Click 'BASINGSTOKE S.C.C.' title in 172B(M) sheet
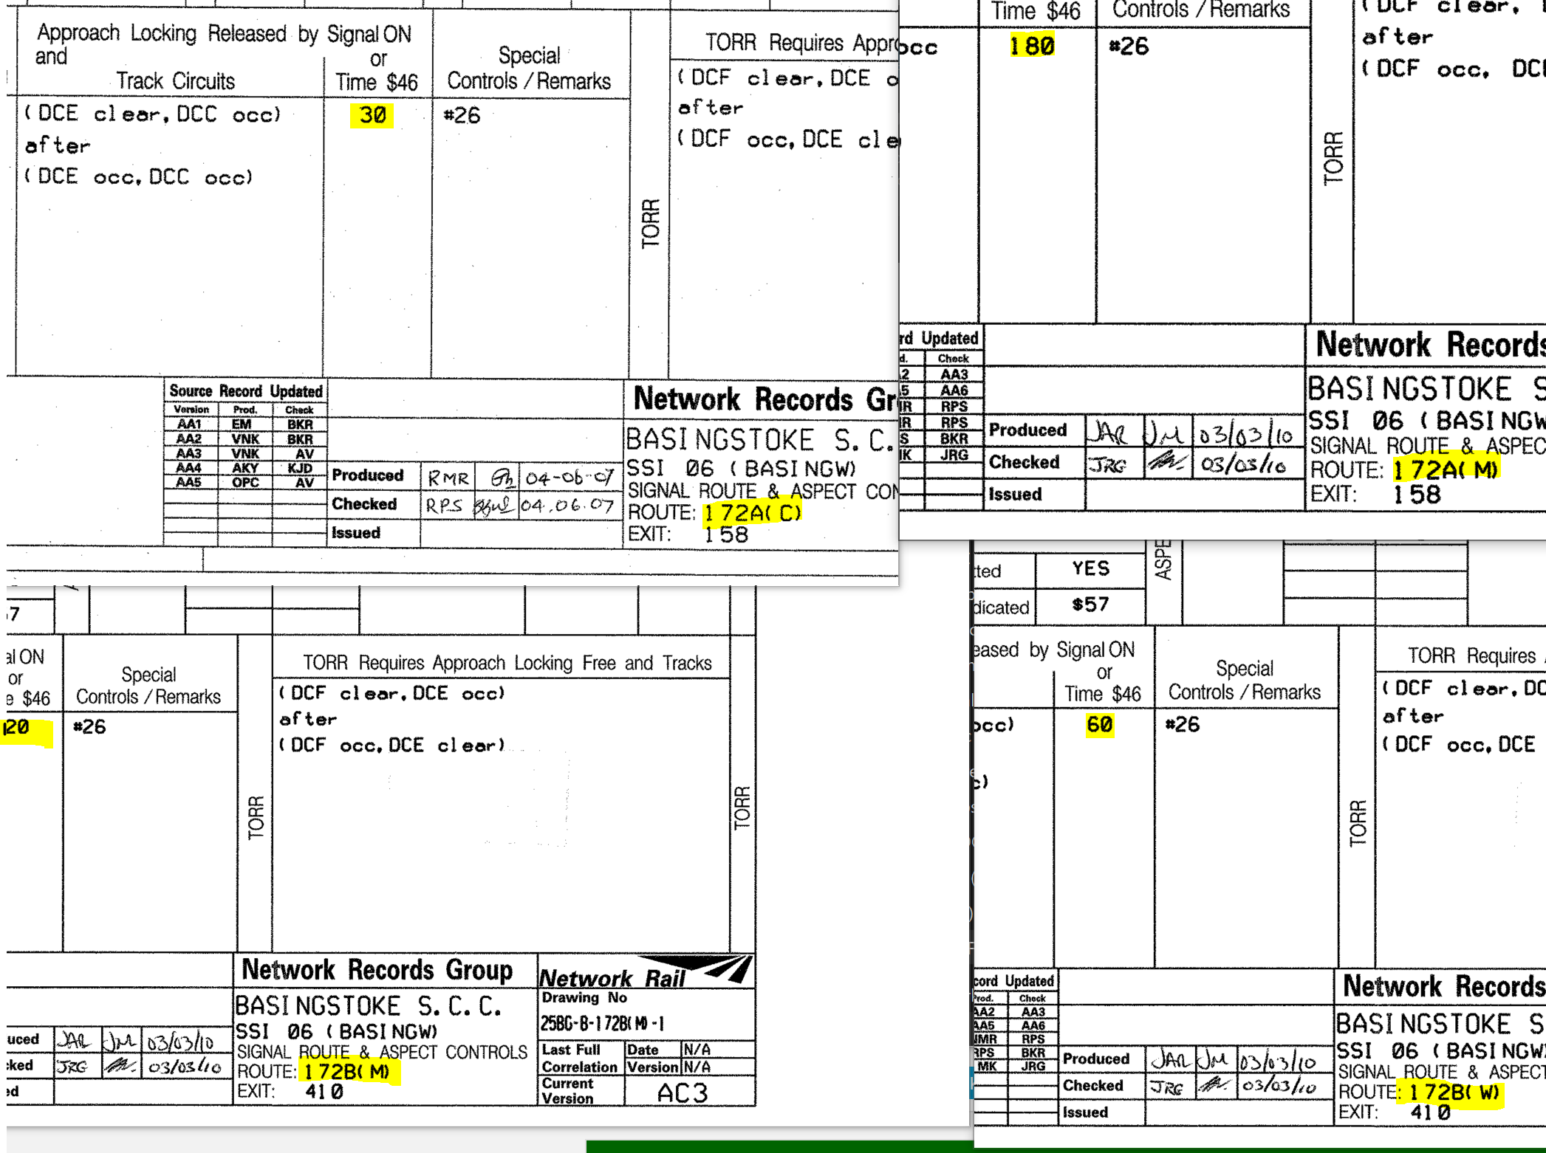The width and height of the screenshot is (1546, 1153). 368,1006
